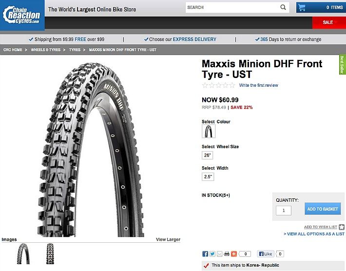Open the orange plus share icon
The height and width of the screenshot is (271, 346).
tap(234, 254)
